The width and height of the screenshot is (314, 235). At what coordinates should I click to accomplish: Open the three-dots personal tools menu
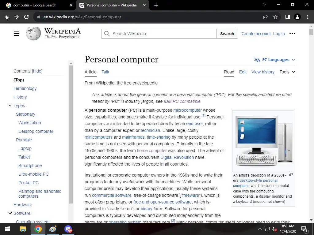[292, 34]
